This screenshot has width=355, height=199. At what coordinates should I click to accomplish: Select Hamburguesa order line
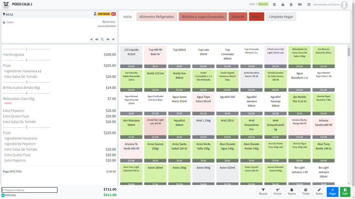pos(59,54)
